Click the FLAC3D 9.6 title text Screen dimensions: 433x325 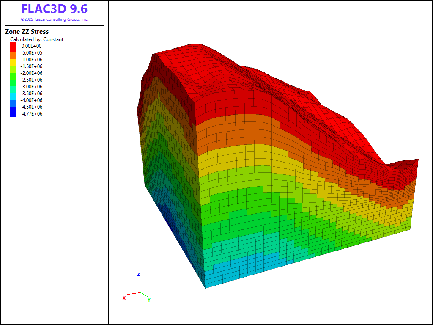(x=54, y=9)
